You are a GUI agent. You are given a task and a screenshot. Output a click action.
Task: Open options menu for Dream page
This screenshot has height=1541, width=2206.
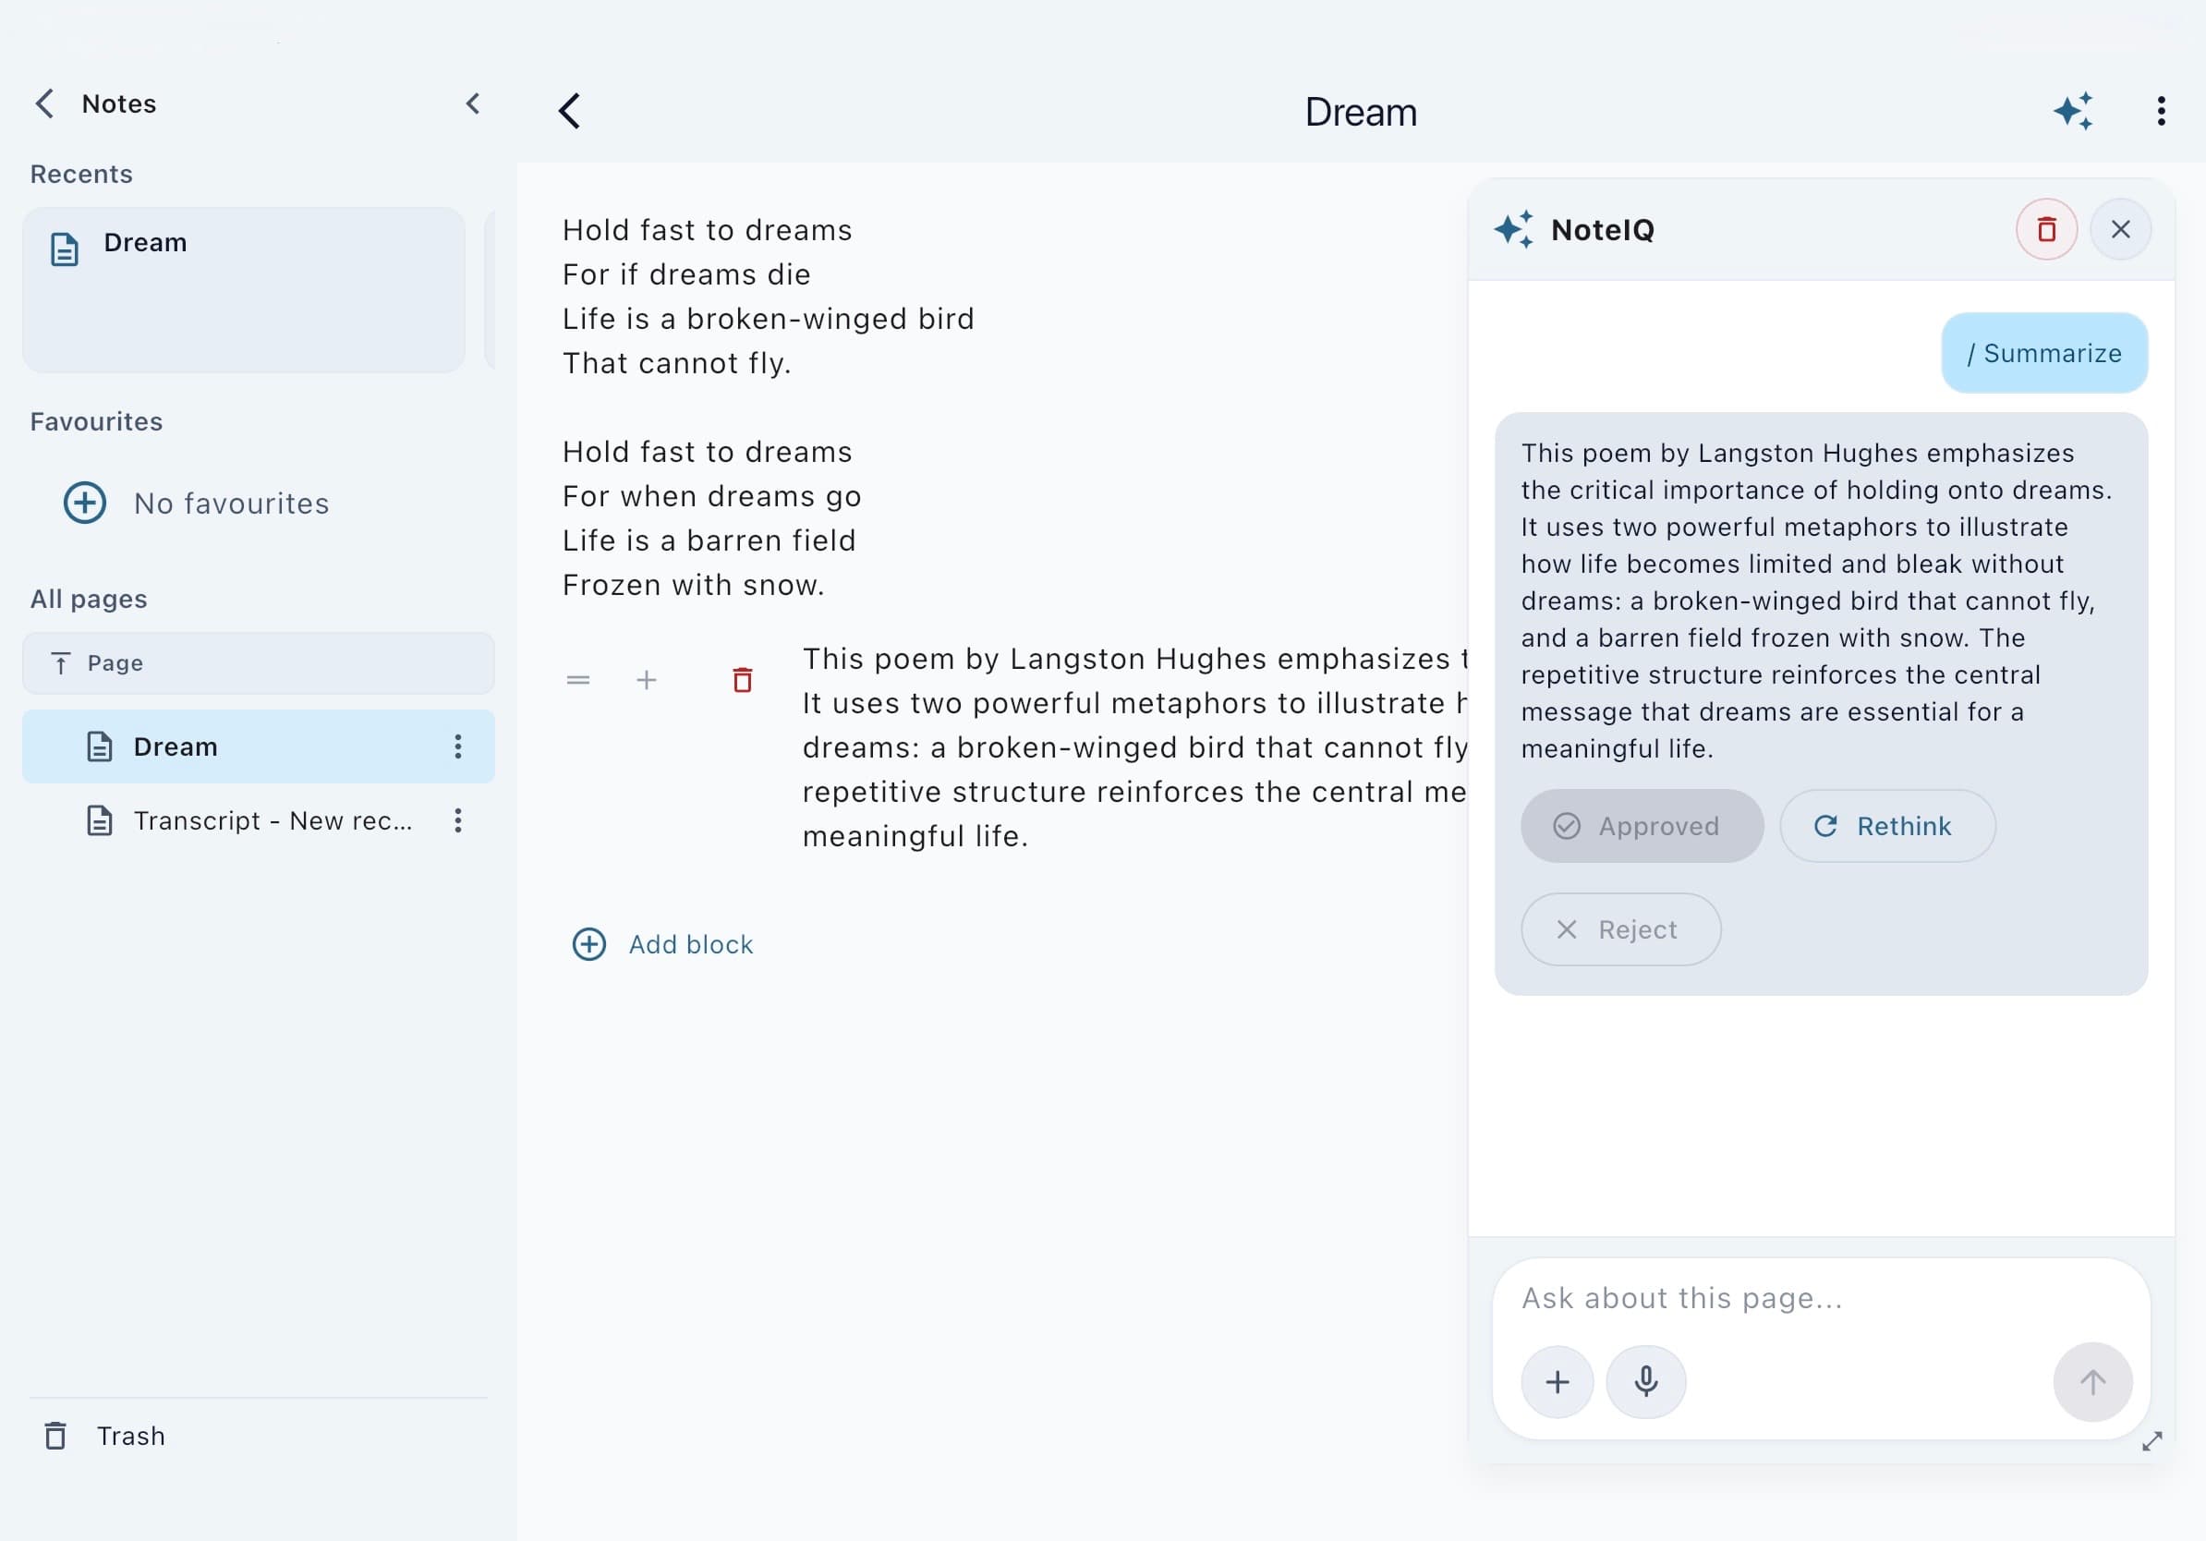coord(458,746)
